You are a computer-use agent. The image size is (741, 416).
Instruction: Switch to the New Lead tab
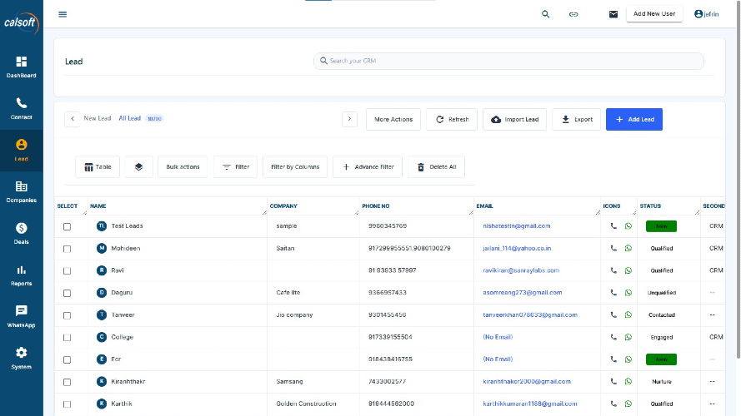click(97, 119)
